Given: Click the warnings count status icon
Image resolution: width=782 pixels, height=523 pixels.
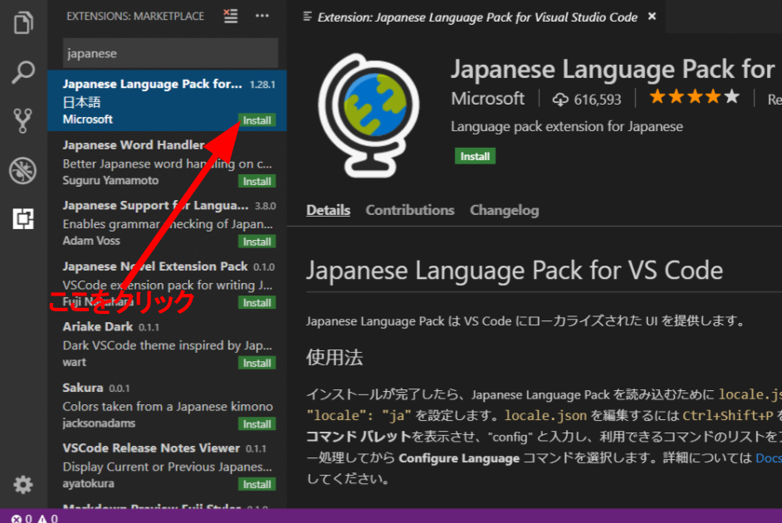Looking at the screenshot, I should (x=48, y=519).
